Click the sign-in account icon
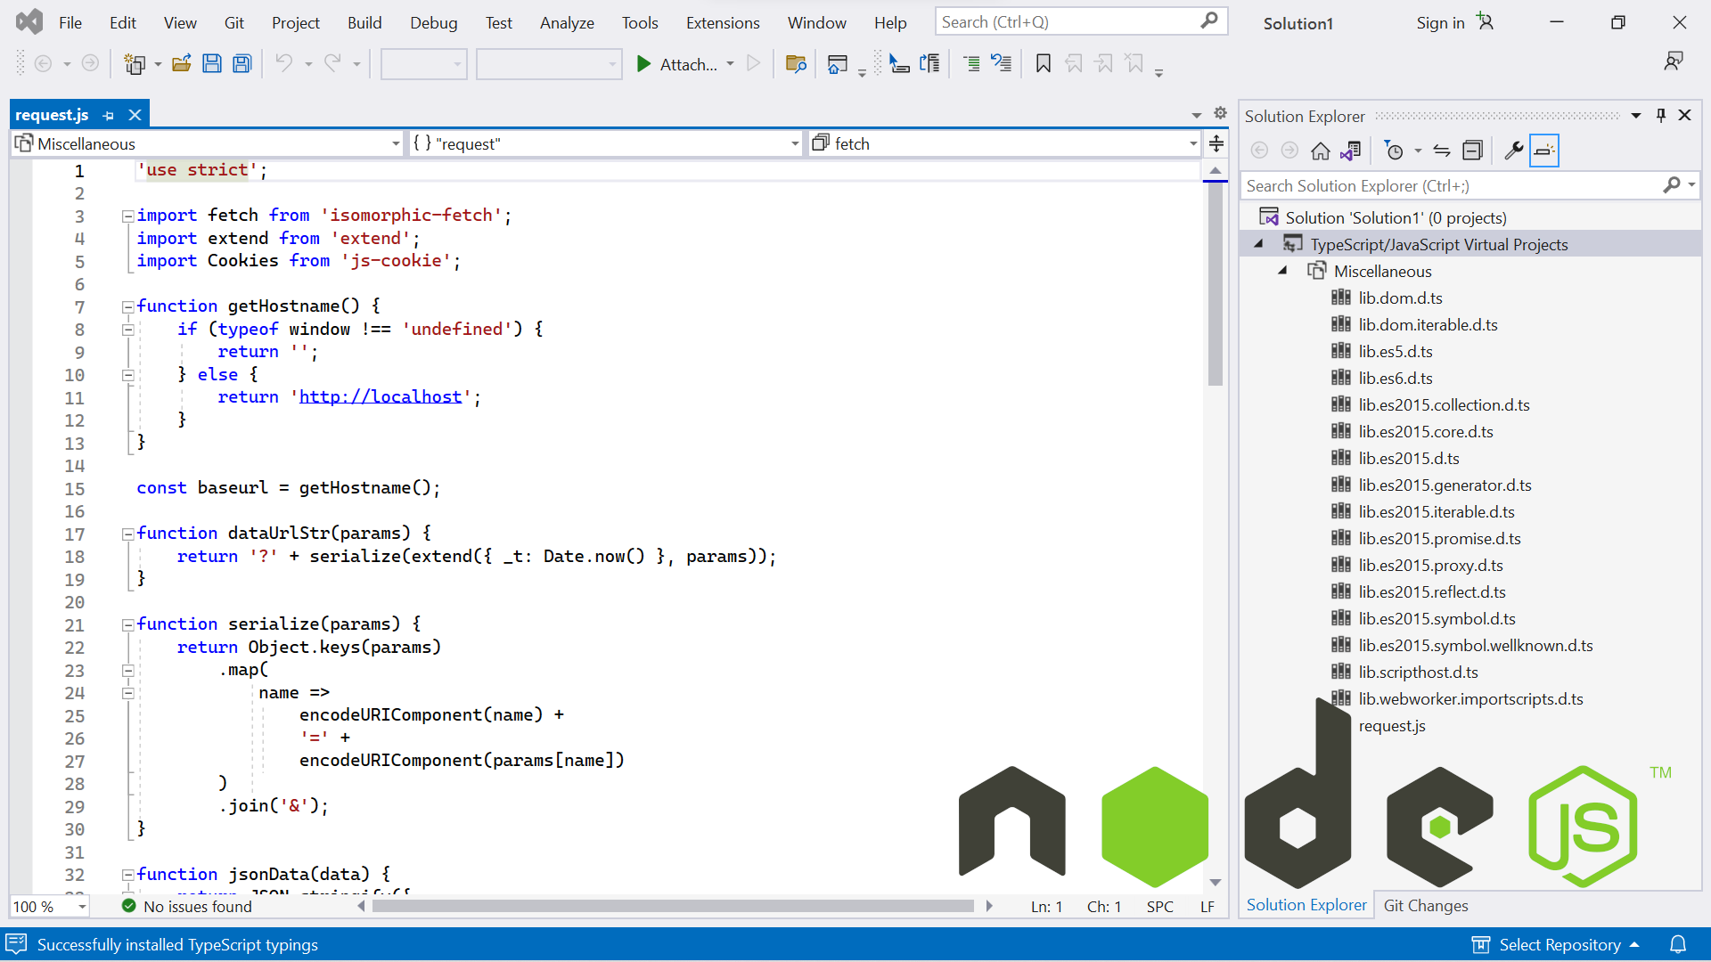The image size is (1711, 962). coord(1485,21)
